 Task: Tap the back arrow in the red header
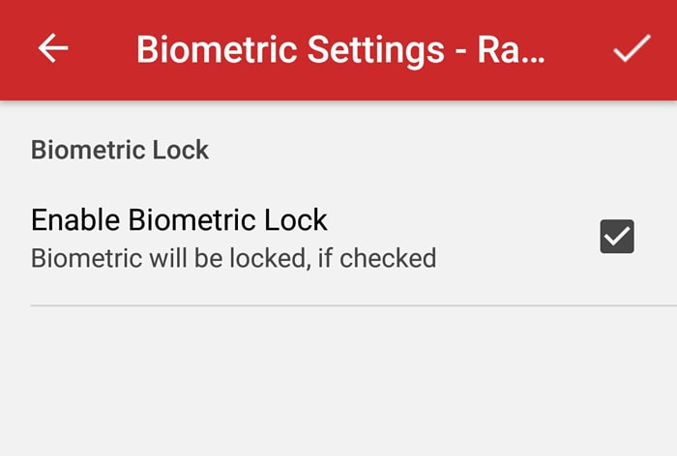coord(53,49)
